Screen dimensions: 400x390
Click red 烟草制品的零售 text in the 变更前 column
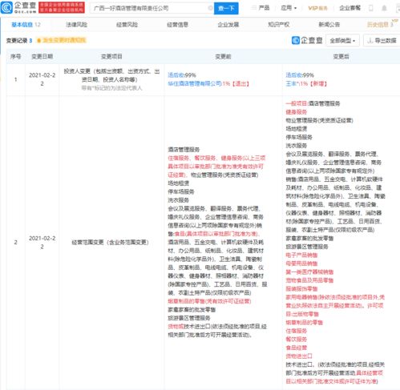tap(209, 301)
